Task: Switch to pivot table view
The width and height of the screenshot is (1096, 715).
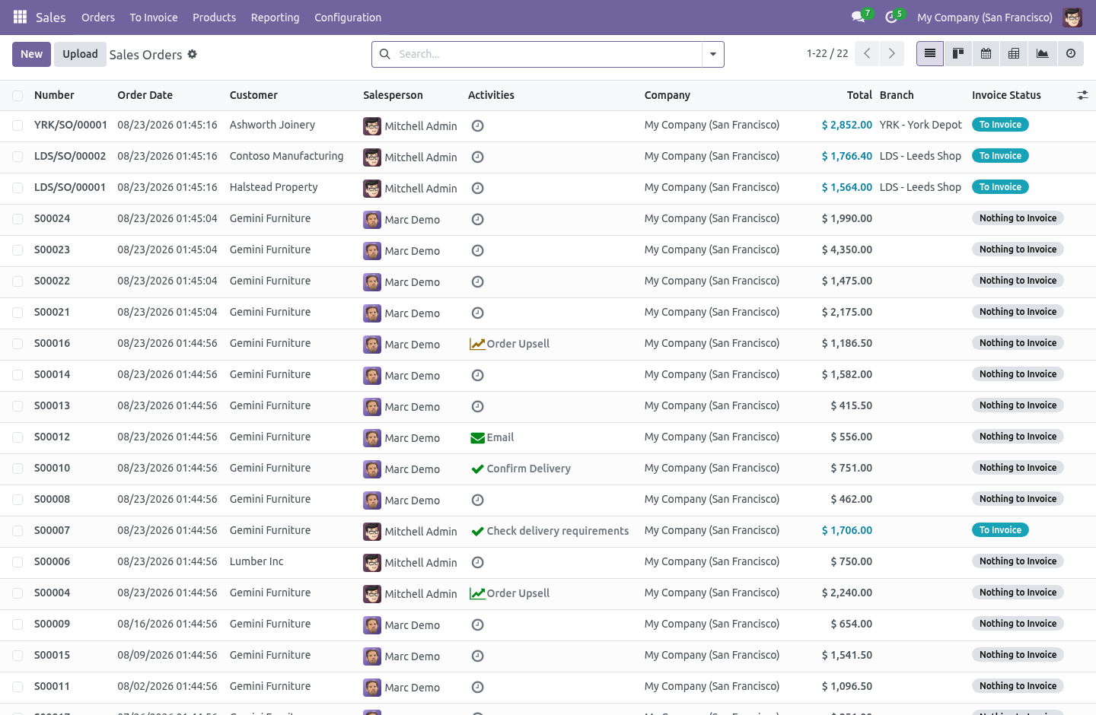Action: click(1014, 54)
